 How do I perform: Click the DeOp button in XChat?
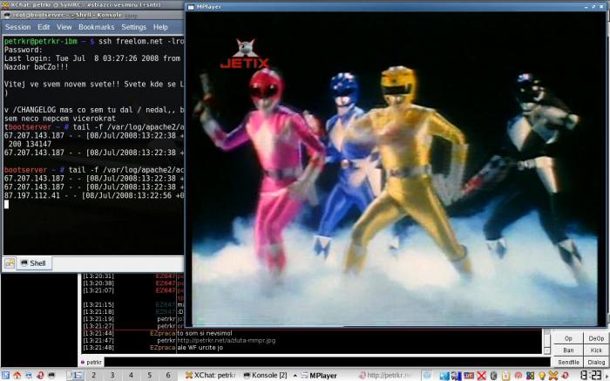pyautogui.click(x=596, y=338)
